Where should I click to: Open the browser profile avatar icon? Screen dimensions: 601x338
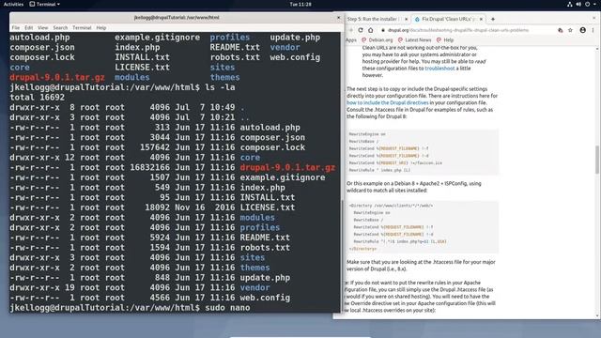point(582,30)
